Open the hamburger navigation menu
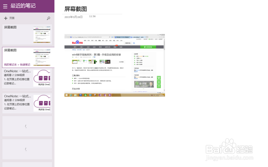The image size is (268, 167). [x=5, y=6]
